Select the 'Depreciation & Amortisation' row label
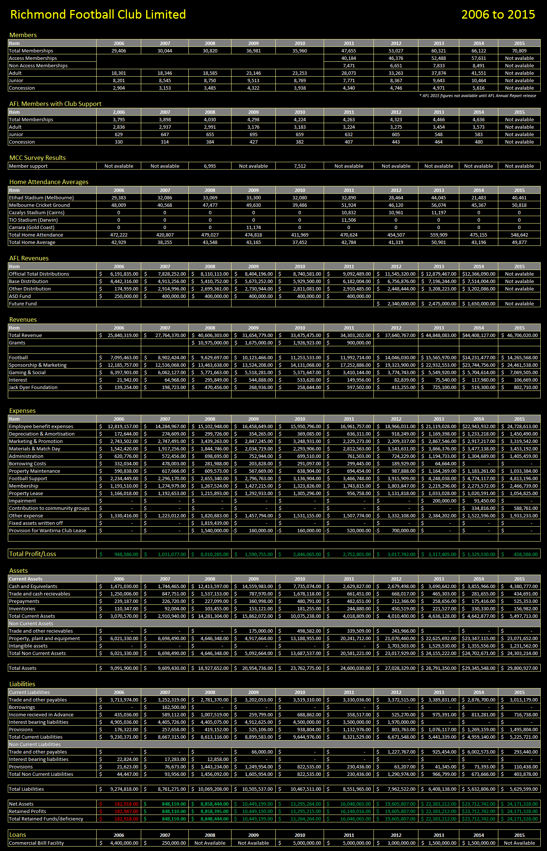The width and height of the screenshot is (547, 851). click(x=42, y=434)
